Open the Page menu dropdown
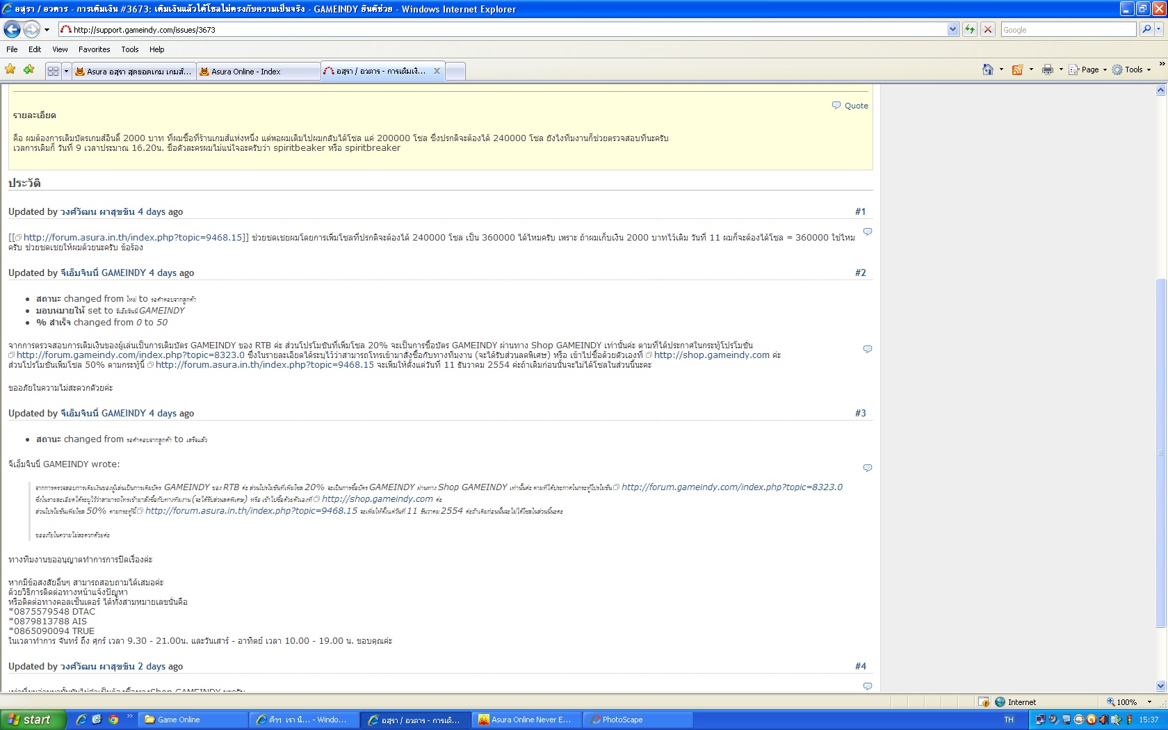This screenshot has width=1168, height=730. (x=1089, y=70)
